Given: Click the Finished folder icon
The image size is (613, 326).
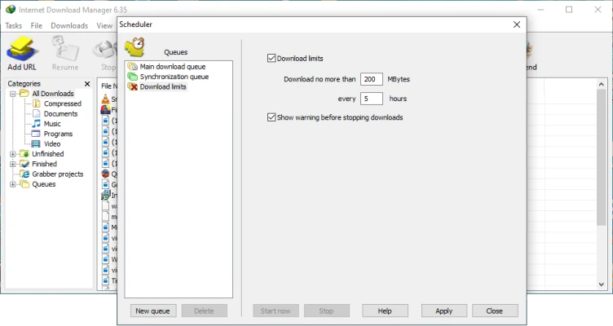Looking at the screenshot, I should (x=24, y=164).
